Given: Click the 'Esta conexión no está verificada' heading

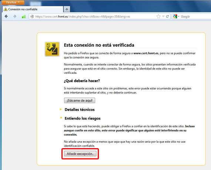Looking at the screenshot, I should [99, 45].
